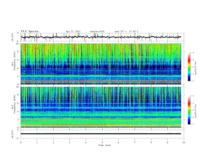Image resolution: width=207 pixels, height=160 pixels.
Task: Click the "4" minute tick on time axis
Action: (86, 142)
